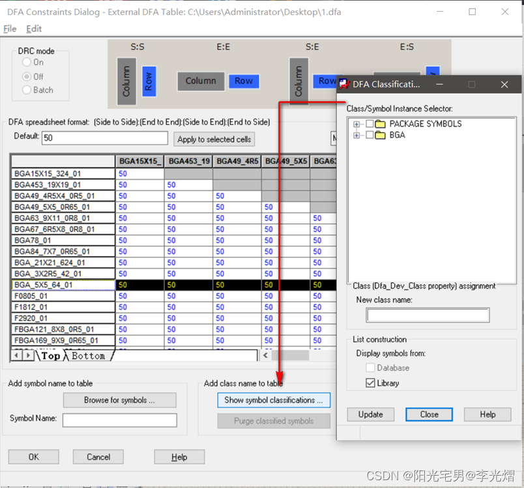This screenshot has height=488, width=524.
Task: Select the E:E Column spacing button
Action: 200,81
